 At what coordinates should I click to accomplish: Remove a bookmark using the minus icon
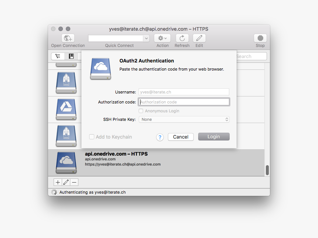click(x=74, y=182)
